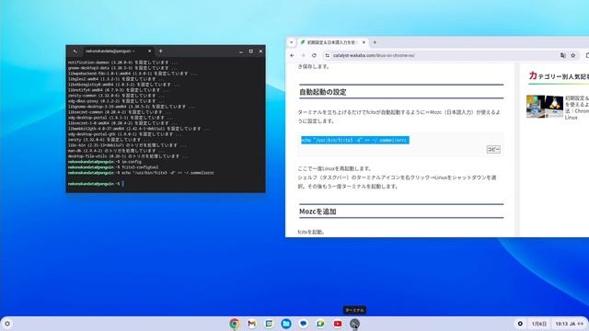Click the Terminal icon on shelf
Screen dimensions: 589x331
coord(354,324)
